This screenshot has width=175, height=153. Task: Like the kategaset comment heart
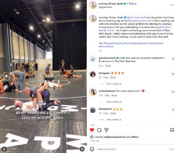point(173,74)
